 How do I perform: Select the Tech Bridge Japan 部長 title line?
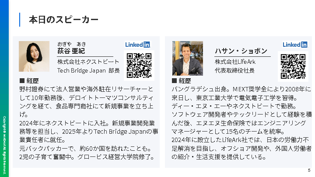pyautogui.click(x=88, y=70)
